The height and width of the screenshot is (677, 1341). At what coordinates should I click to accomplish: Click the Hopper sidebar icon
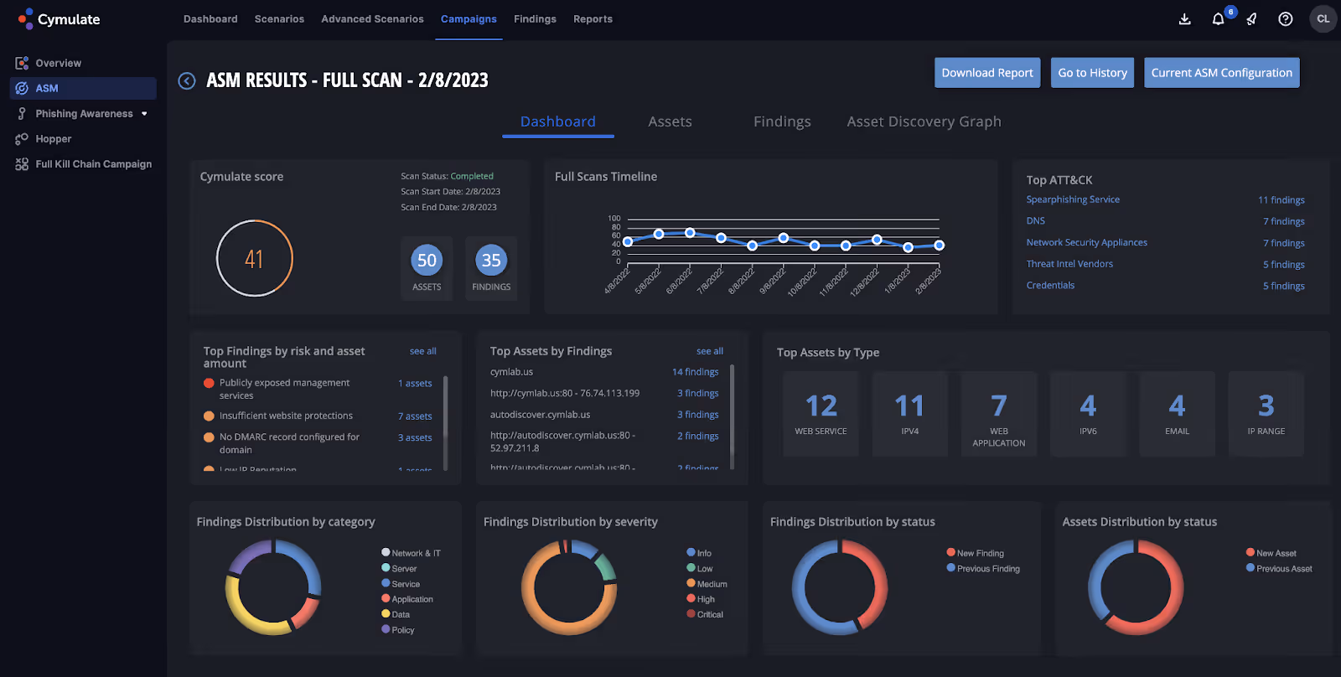pos(22,139)
